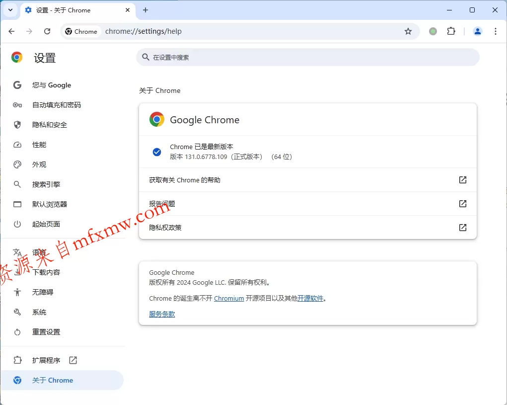Open 隐私和安全 settings section
This screenshot has height=405, width=507.
63,125
